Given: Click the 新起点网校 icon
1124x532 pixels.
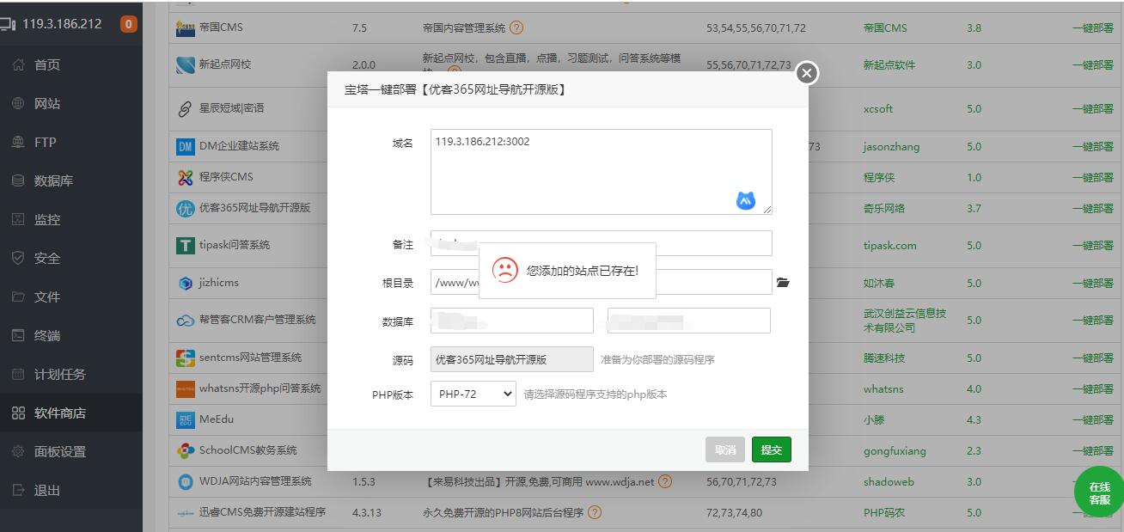Looking at the screenshot, I should point(185,64).
